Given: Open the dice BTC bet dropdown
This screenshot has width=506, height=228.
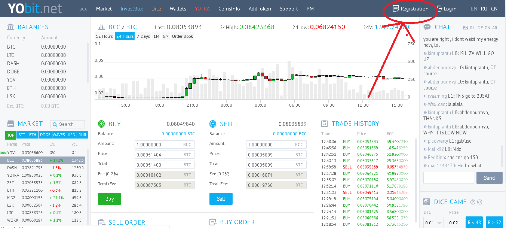Looking at the screenshot, I should tap(433, 222).
